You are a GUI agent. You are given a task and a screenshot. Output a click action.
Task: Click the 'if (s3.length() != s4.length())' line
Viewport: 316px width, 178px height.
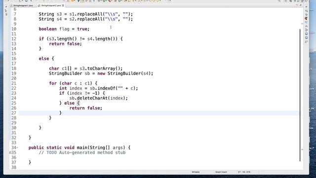coord(80,39)
